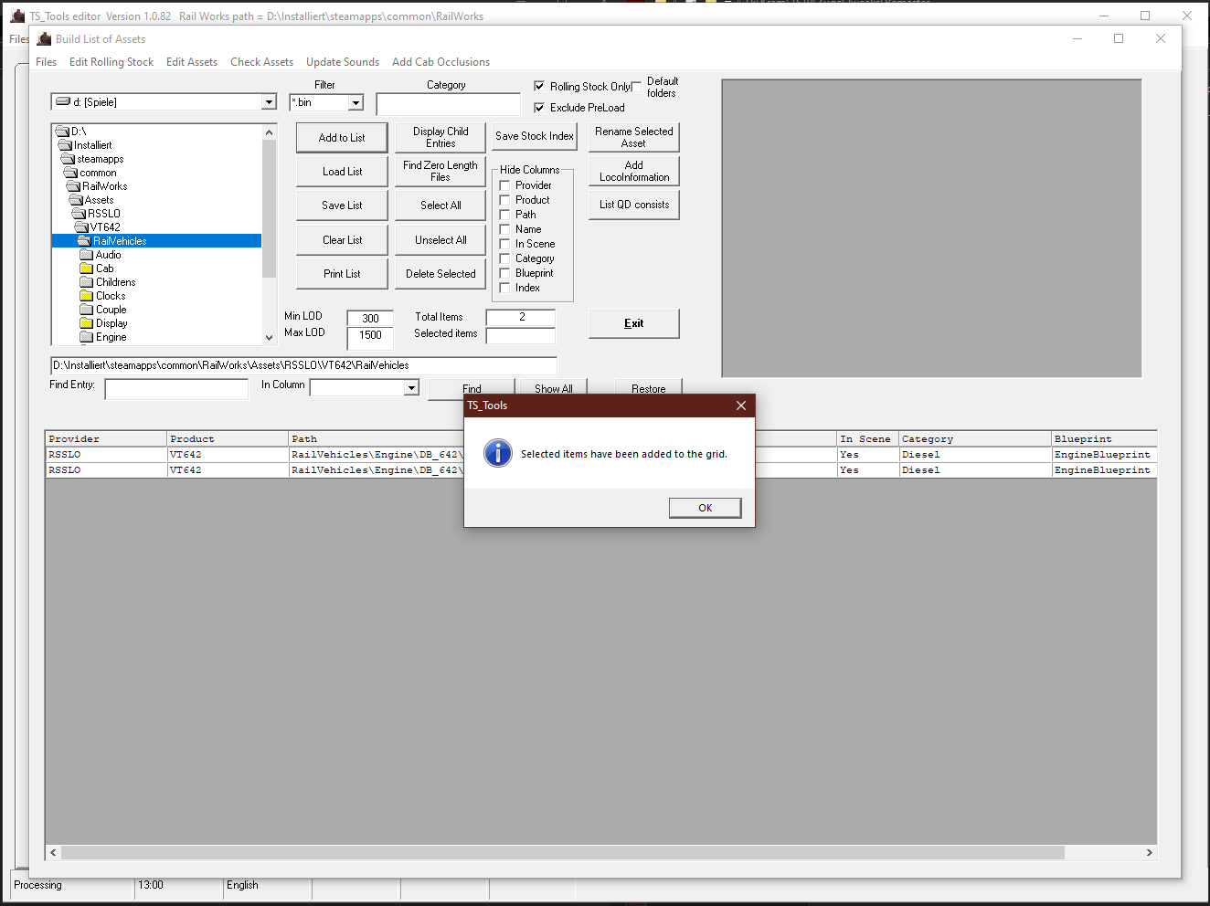Click the Cab folder icon in tree
Screen dimensions: 1210x906
click(x=86, y=269)
